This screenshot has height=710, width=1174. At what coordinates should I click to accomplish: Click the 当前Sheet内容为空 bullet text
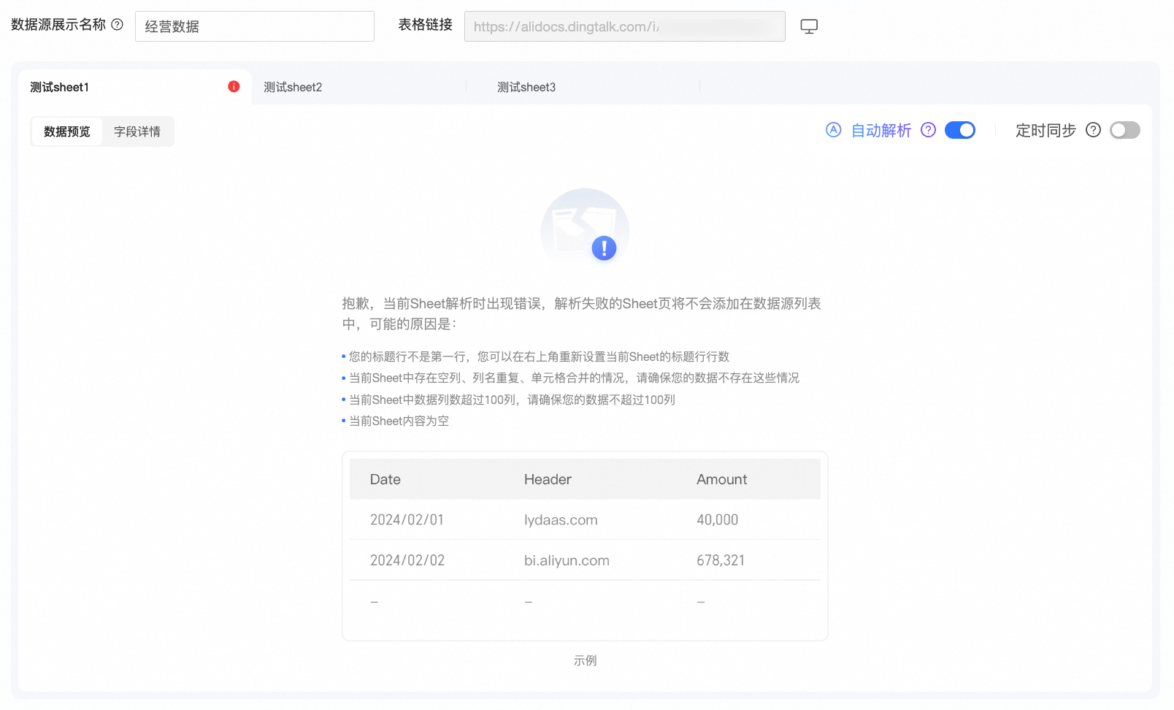[x=399, y=421]
